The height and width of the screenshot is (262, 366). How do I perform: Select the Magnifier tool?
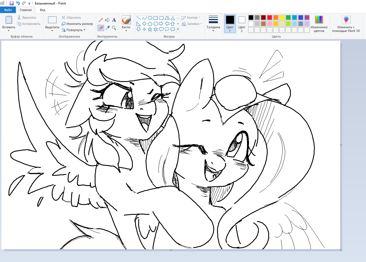(114, 28)
